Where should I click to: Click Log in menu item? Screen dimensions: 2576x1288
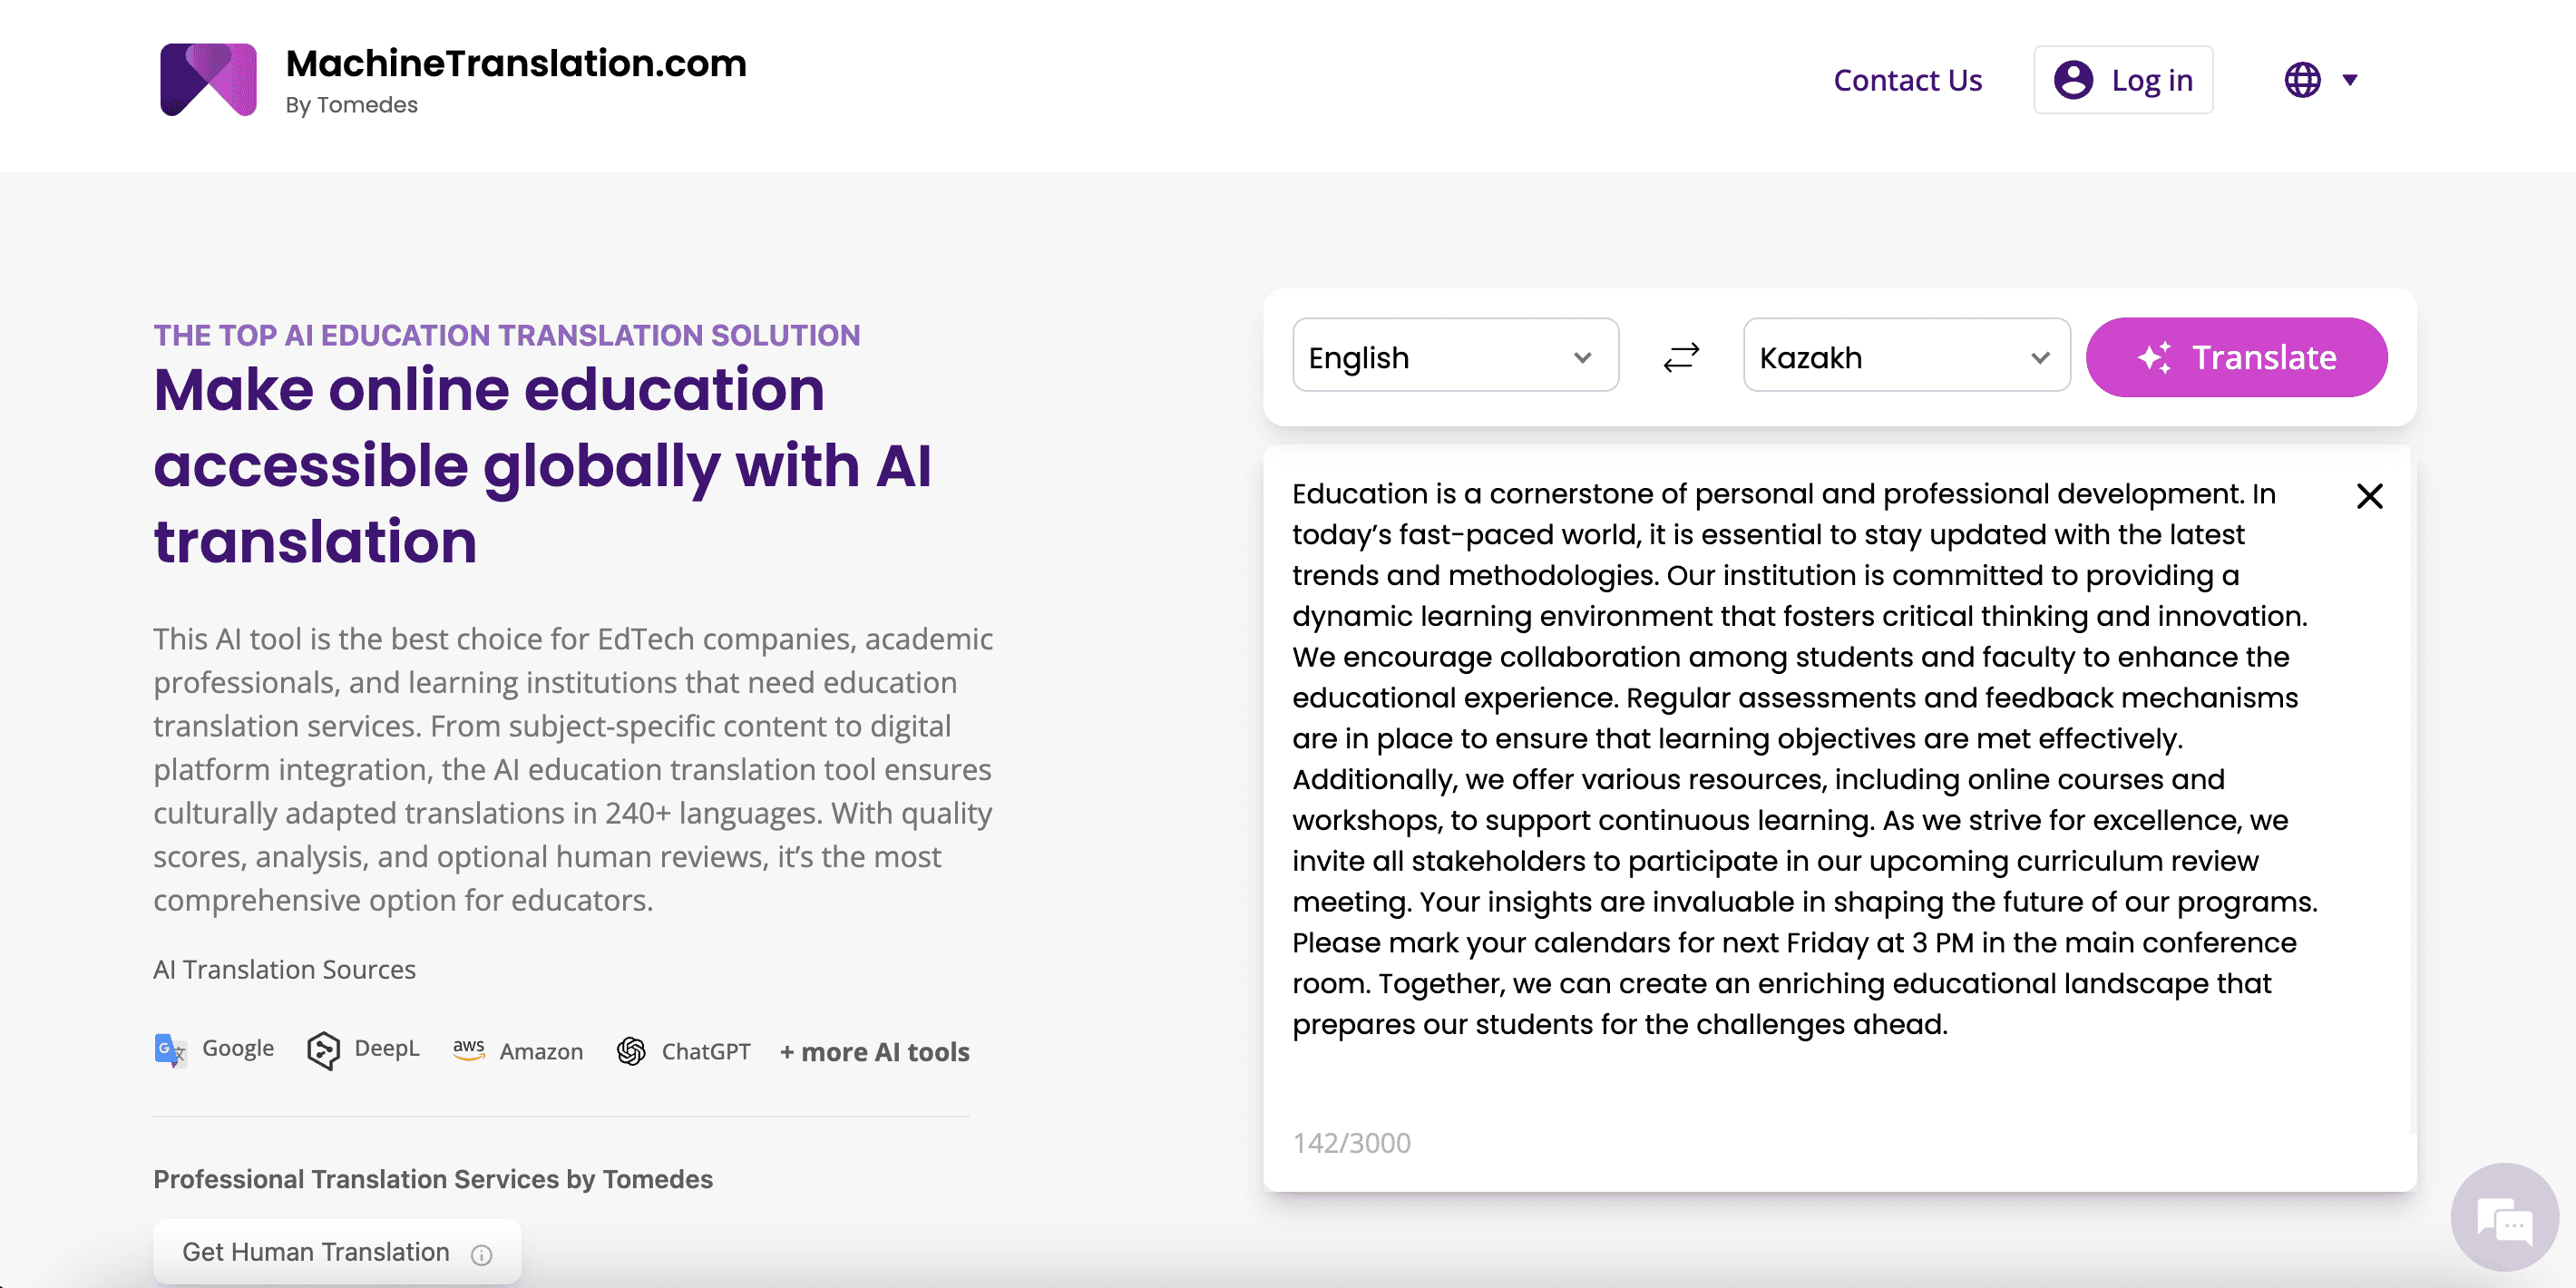click(2126, 79)
